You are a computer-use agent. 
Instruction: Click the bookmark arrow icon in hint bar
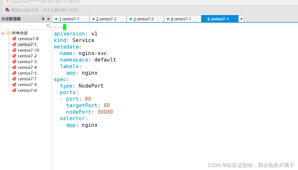8,10
